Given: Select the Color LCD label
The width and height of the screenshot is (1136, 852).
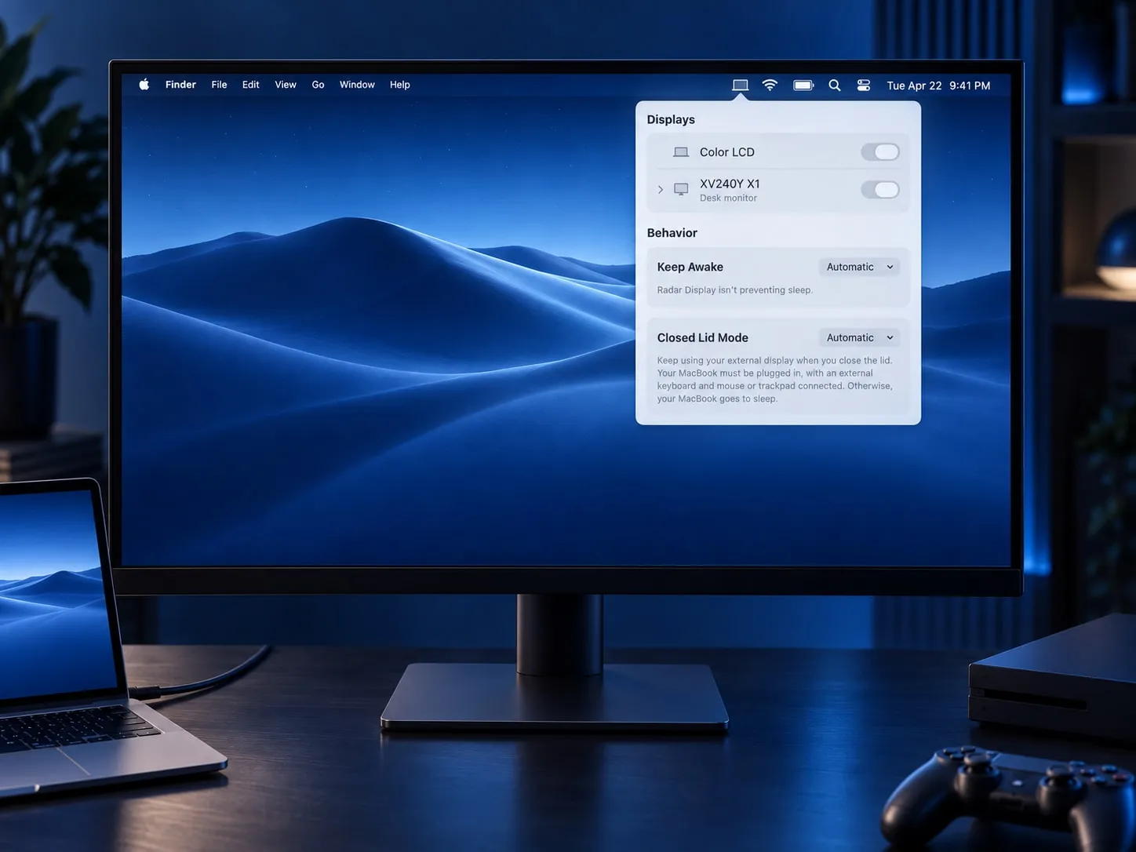Looking at the screenshot, I should click(727, 152).
